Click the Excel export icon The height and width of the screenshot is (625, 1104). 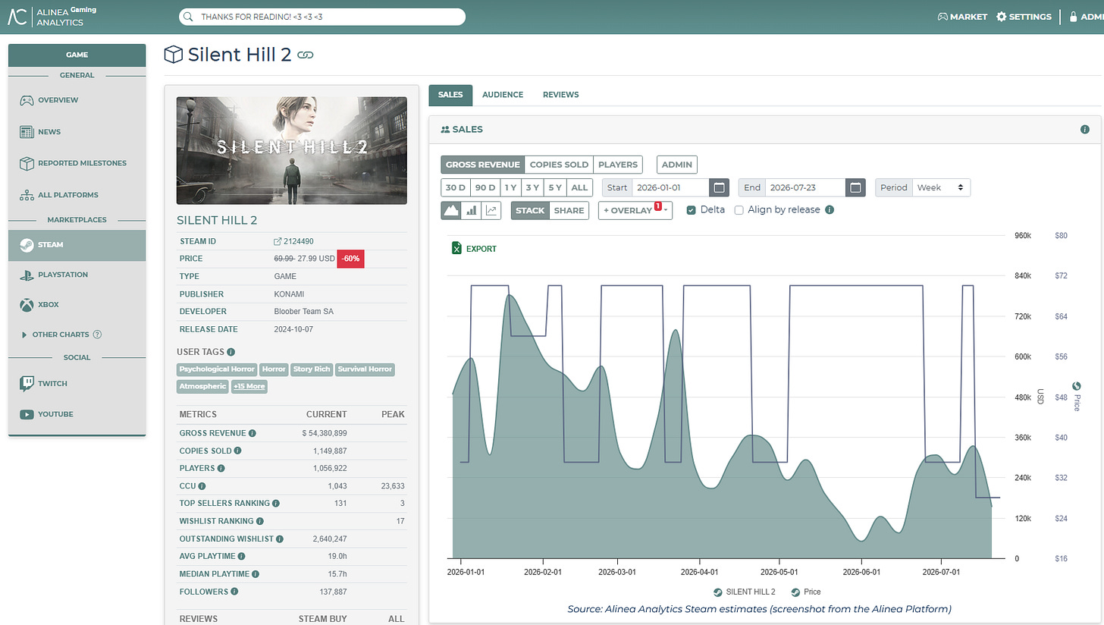[457, 249]
